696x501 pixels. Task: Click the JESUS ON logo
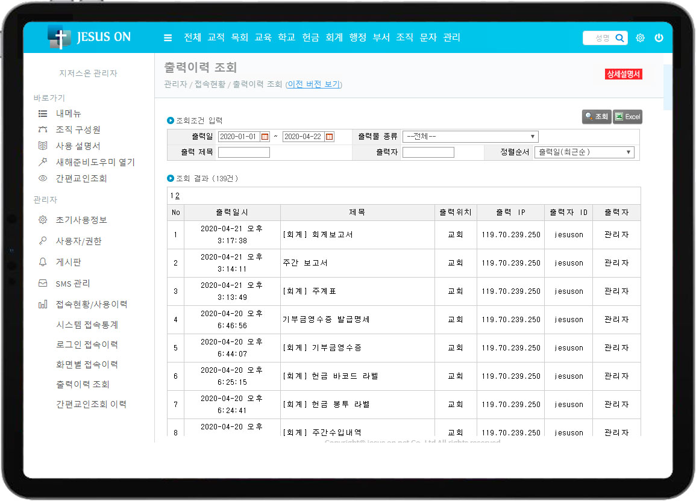point(89,37)
